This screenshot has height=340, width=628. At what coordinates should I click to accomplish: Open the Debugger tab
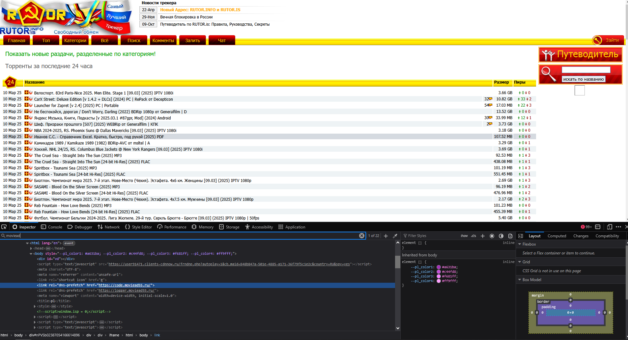tap(80, 227)
